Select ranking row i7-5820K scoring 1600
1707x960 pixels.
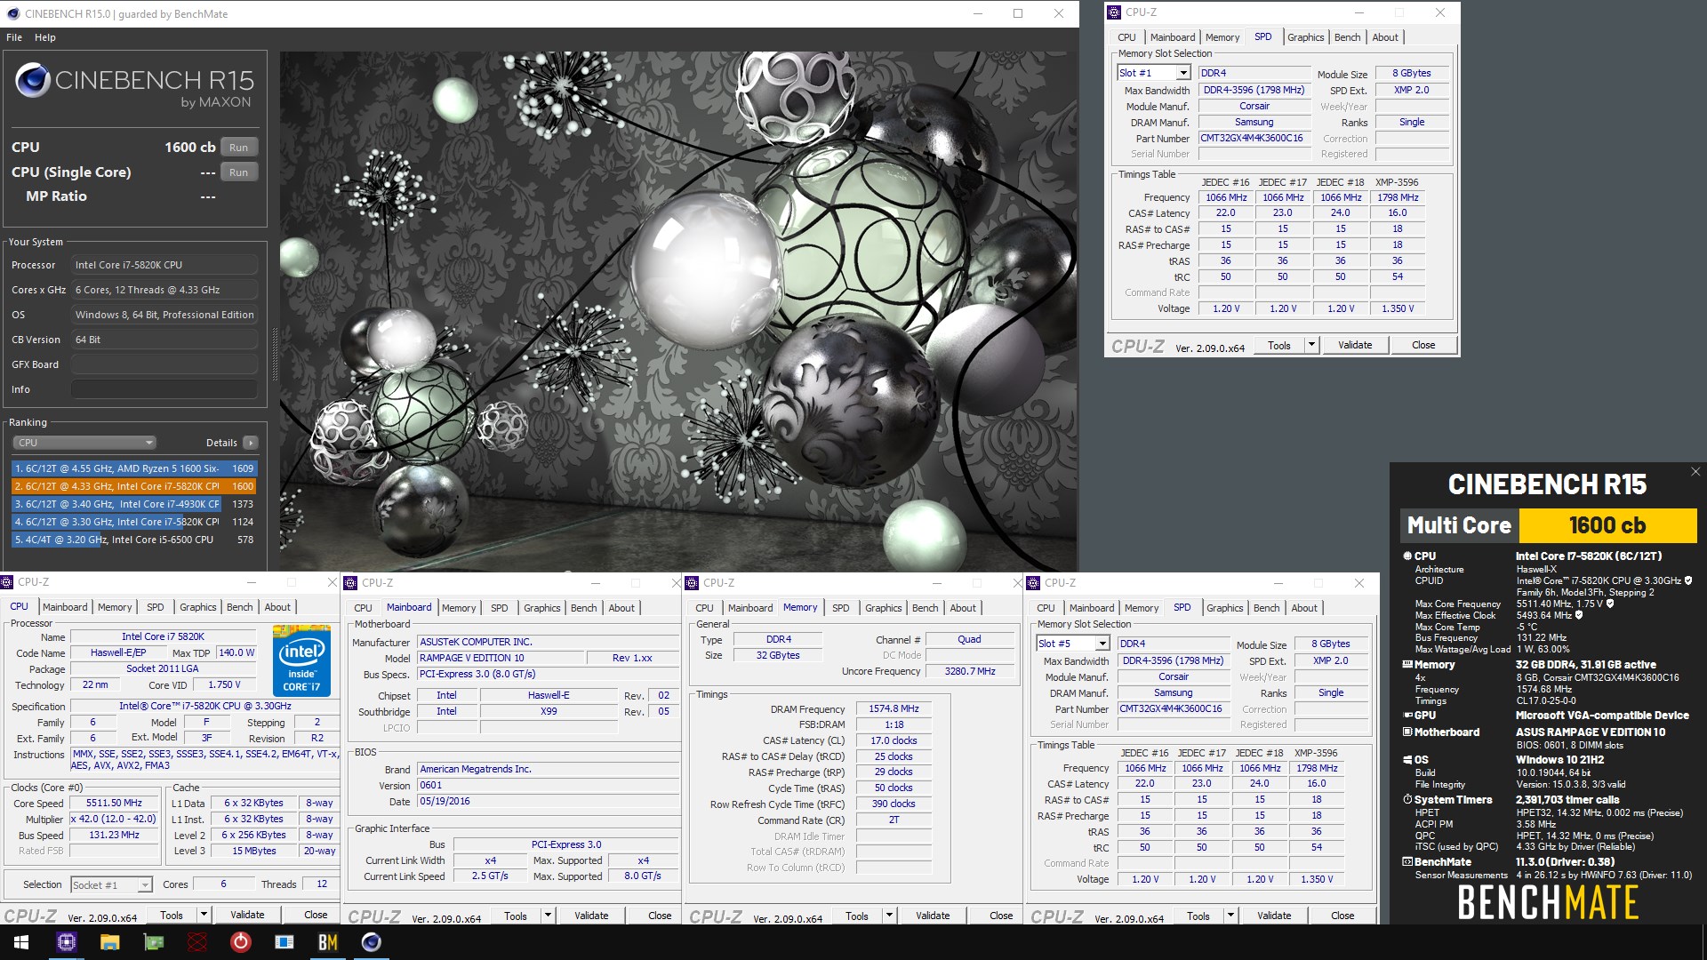134,486
